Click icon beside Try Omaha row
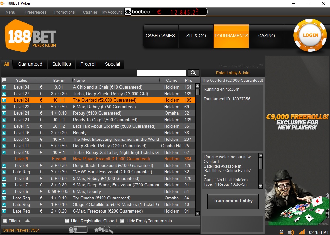330x235 pixels. click(4, 198)
